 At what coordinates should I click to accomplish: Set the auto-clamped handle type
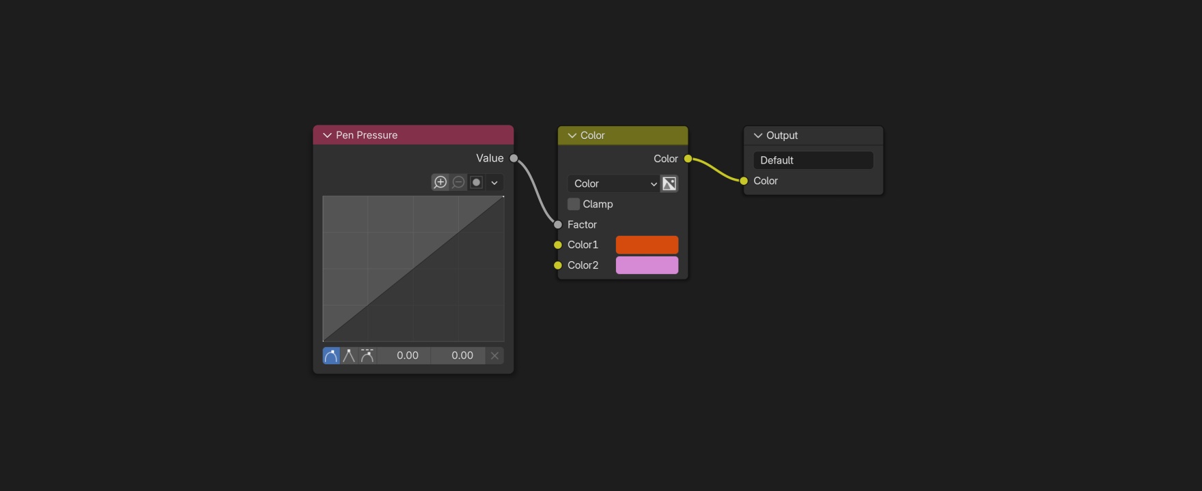coord(367,355)
